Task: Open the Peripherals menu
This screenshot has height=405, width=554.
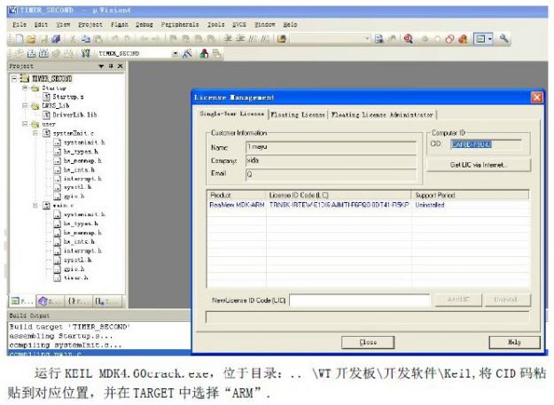Action: (180, 24)
